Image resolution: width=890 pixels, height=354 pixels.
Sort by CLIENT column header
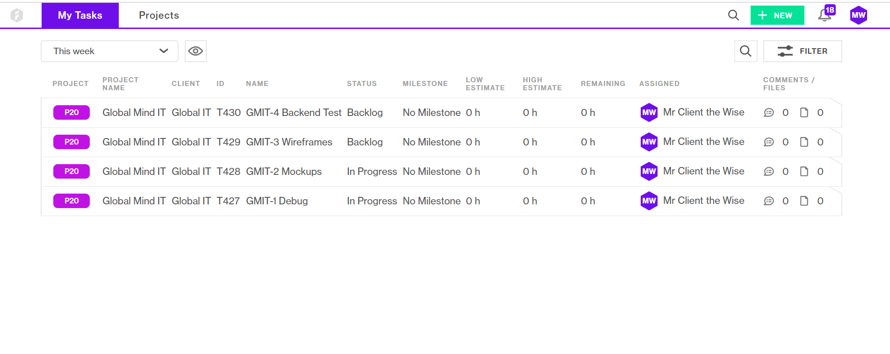click(186, 84)
